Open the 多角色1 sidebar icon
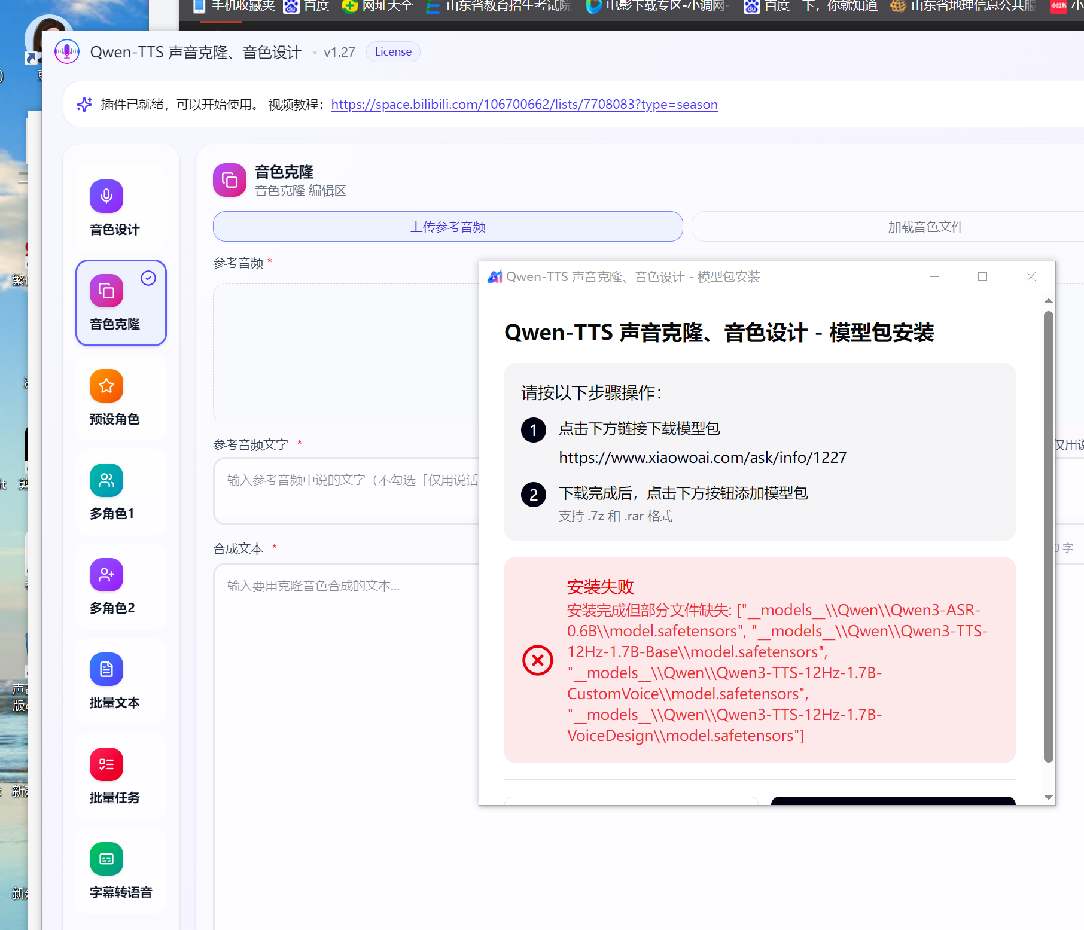The height and width of the screenshot is (930, 1084). click(106, 480)
